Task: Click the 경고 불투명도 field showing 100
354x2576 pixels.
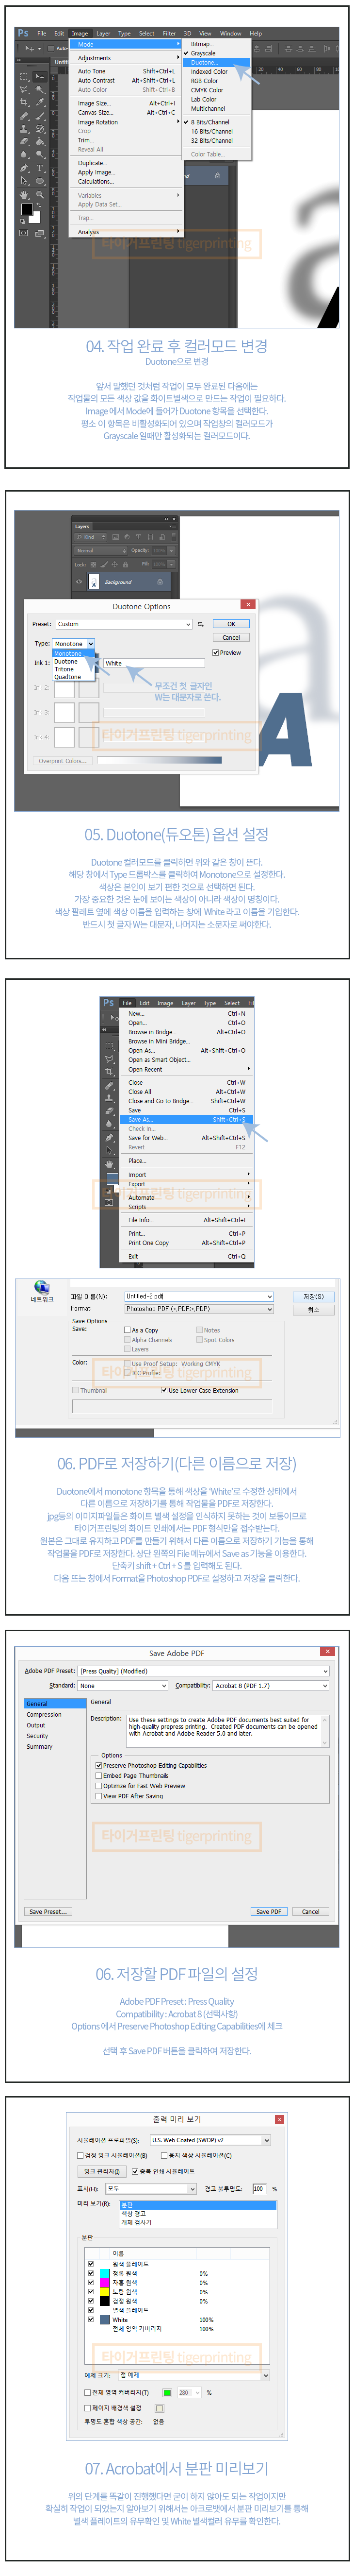Action: pos(258,2188)
